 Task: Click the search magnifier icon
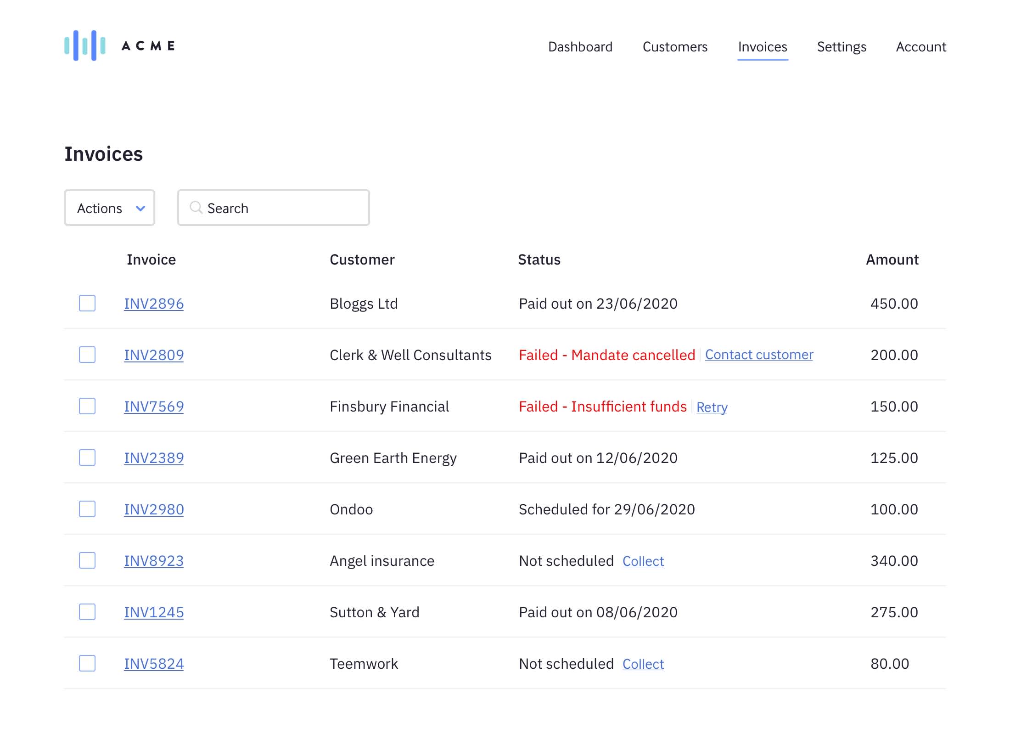click(x=196, y=208)
